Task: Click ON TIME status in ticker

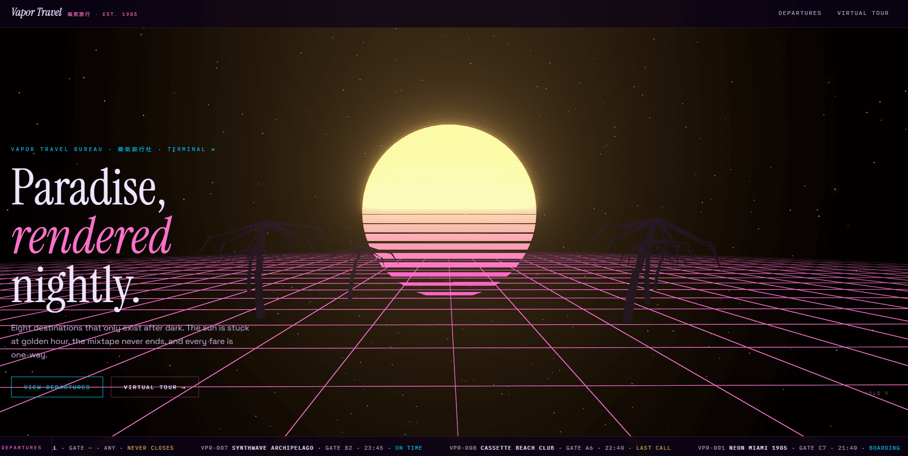Action: pyautogui.click(x=409, y=448)
